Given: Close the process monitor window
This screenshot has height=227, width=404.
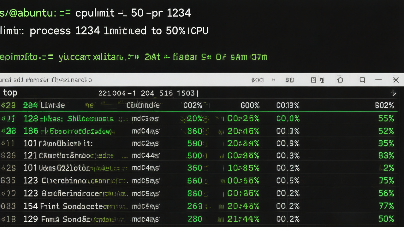Looking at the screenshot, I should tap(396, 80).
